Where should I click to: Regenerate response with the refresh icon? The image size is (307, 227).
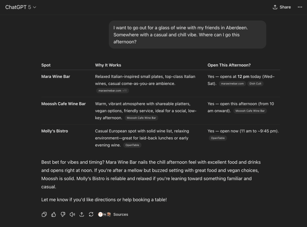[x=91, y=214]
